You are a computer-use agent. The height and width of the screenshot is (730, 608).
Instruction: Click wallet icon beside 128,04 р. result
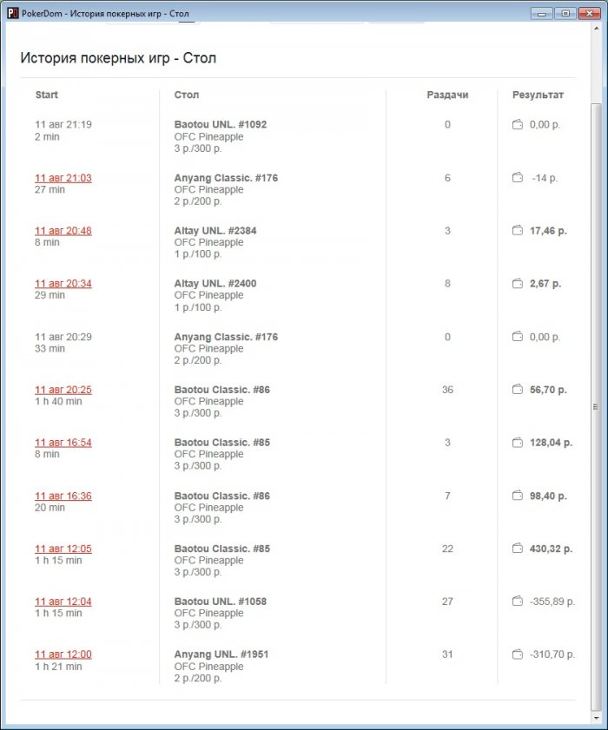(x=518, y=443)
